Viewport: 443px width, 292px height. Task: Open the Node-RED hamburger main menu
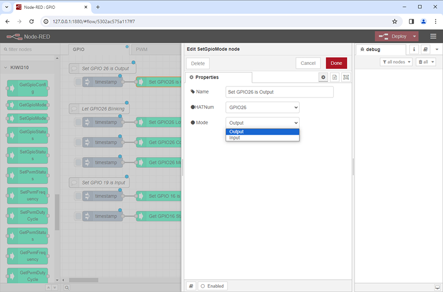pyautogui.click(x=432, y=37)
